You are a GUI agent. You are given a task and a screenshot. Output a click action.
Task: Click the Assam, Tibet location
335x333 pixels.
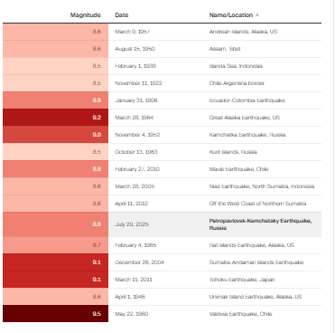tap(225, 49)
